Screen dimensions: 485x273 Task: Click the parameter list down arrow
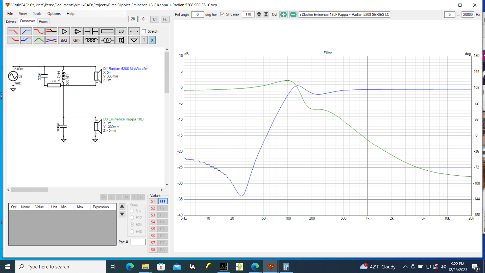122,214
